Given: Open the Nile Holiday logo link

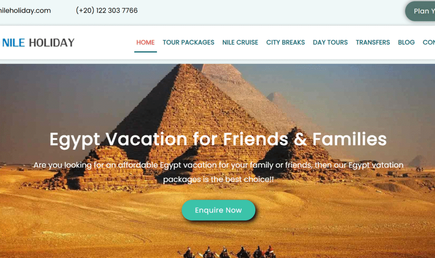Looking at the screenshot, I should (38, 42).
